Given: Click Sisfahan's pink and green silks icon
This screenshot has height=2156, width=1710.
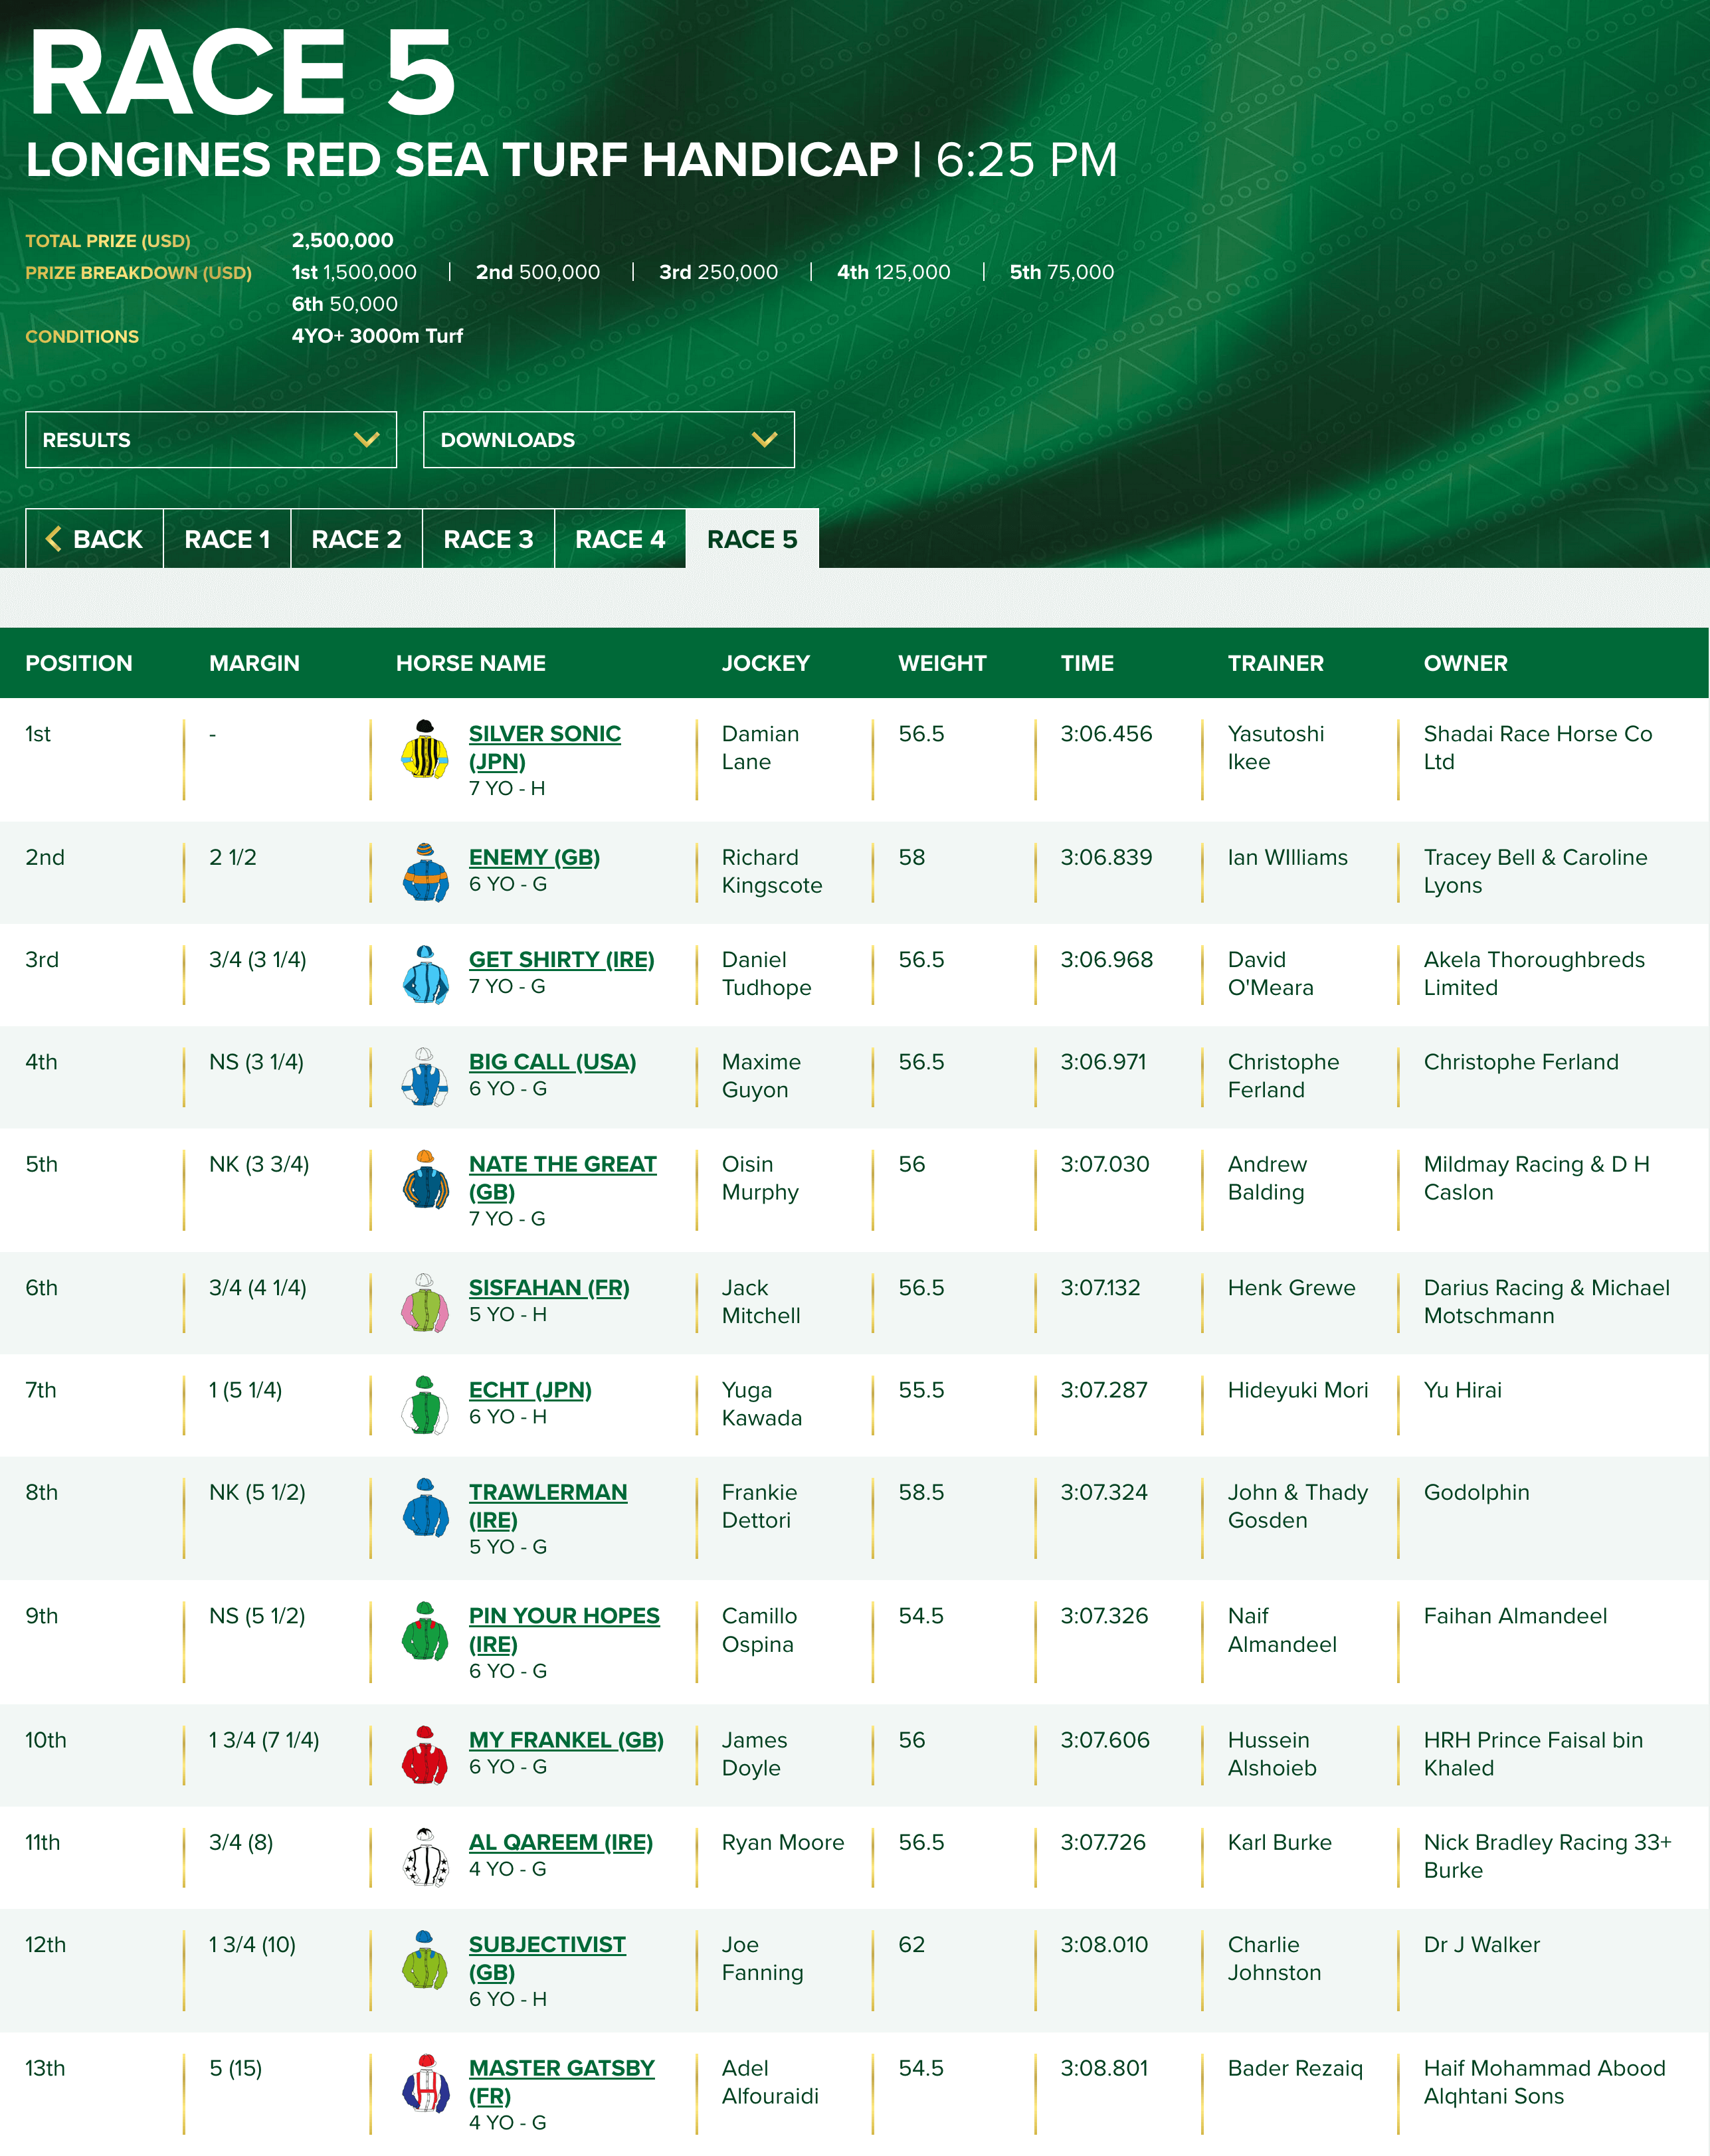Looking at the screenshot, I should 425,1302.
